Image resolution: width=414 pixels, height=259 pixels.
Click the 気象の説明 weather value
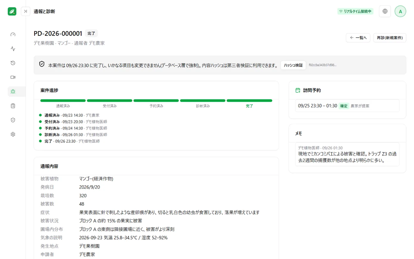pyautogui.click(x=123, y=238)
